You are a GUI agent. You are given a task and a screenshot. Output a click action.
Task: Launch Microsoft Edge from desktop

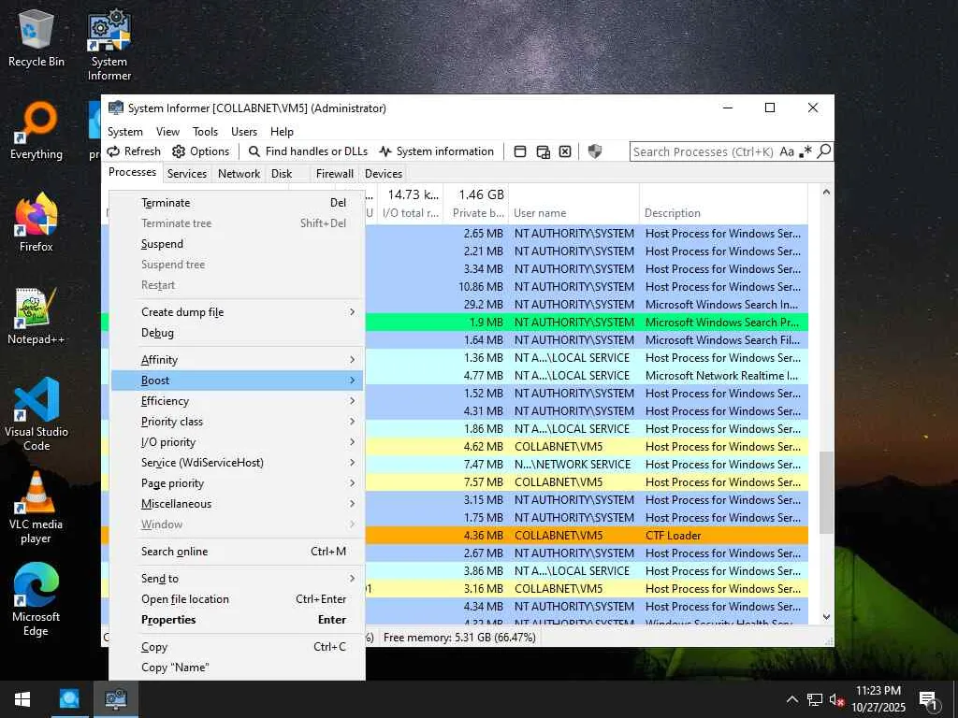coord(36,599)
